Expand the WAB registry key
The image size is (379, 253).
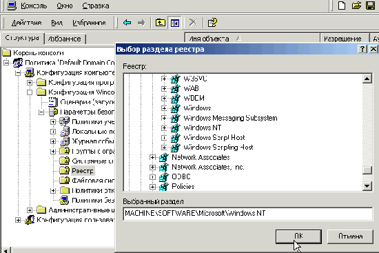click(x=164, y=88)
